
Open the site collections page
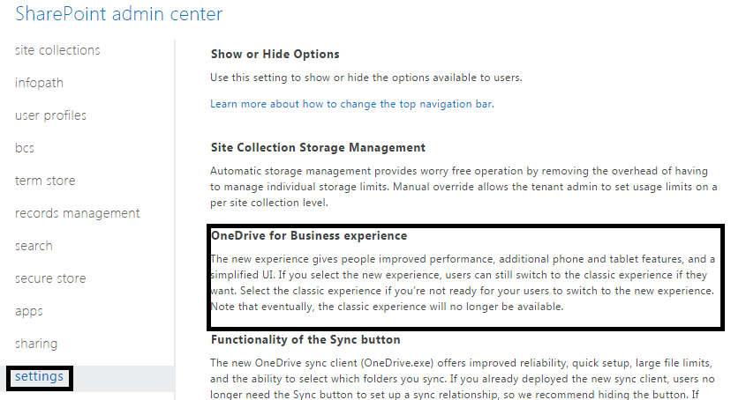[57, 50]
